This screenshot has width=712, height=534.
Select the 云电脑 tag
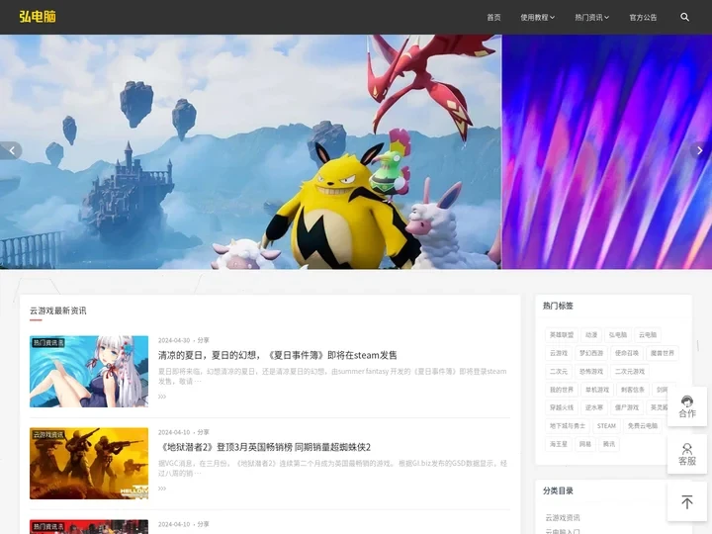(648, 335)
